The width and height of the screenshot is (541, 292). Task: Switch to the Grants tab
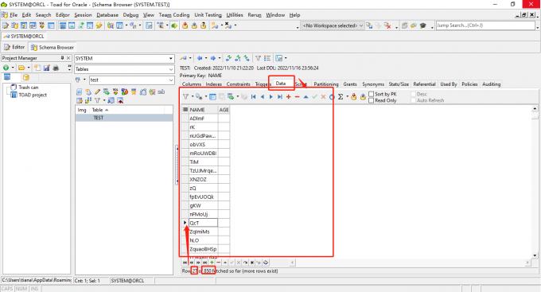point(350,84)
